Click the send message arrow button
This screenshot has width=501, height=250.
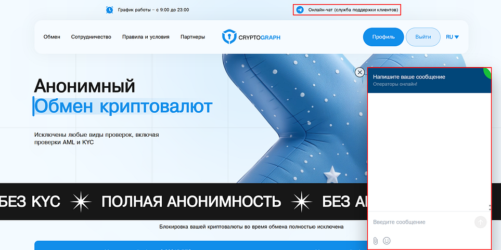click(481, 222)
